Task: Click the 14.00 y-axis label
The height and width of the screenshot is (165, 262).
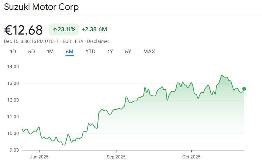Action: click(13, 67)
